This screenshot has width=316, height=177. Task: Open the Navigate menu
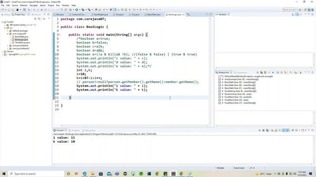coord(34,5)
